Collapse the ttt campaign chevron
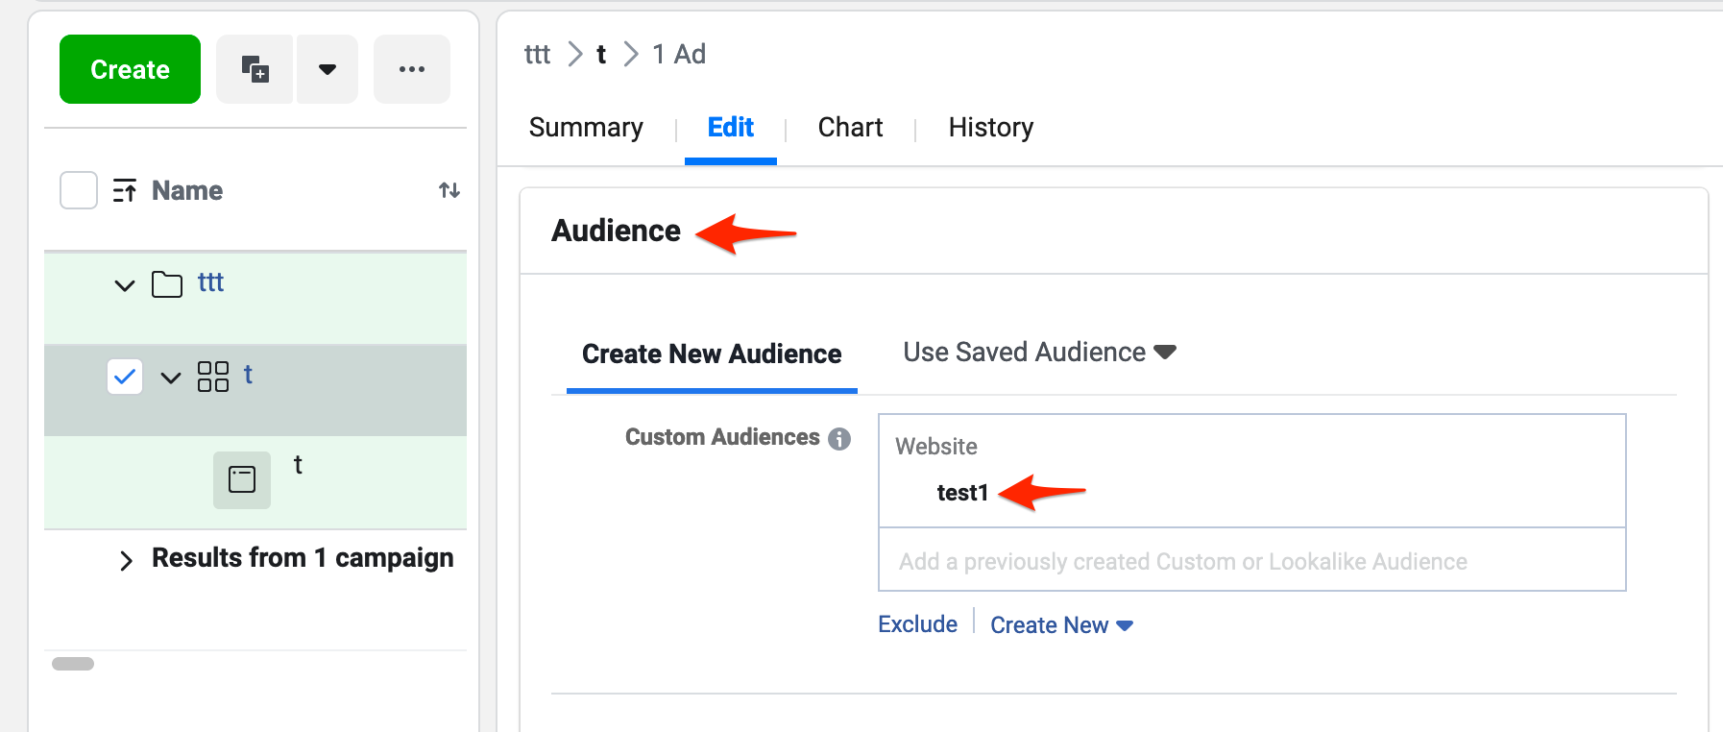 tap(125, 285)
